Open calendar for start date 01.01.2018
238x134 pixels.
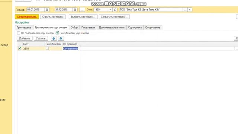[47, 10]
